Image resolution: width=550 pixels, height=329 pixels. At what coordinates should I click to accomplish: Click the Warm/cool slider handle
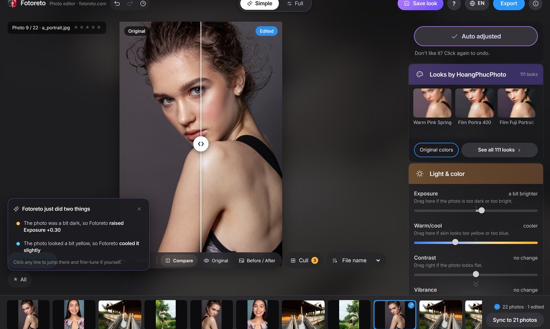[455, 242]
